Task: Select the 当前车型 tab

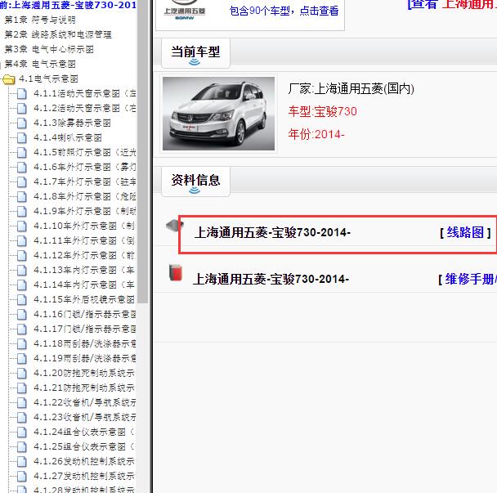Action: 195,53
